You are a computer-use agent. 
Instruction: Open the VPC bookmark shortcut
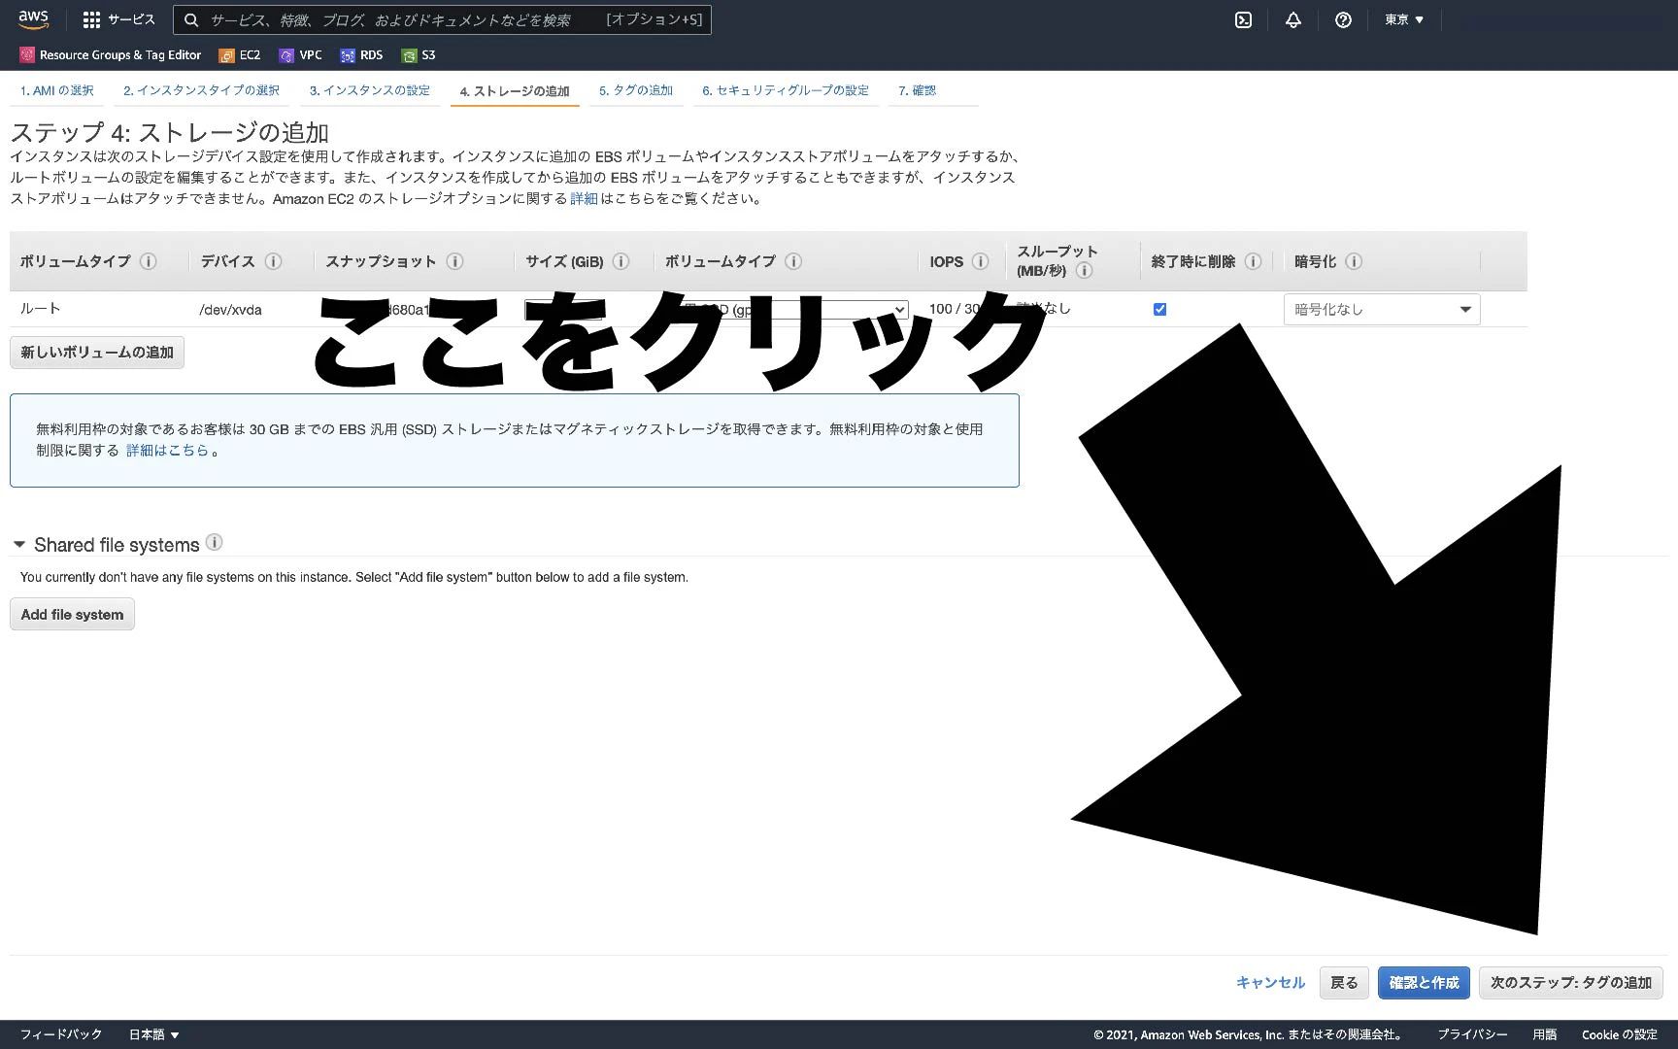[300, 55]
